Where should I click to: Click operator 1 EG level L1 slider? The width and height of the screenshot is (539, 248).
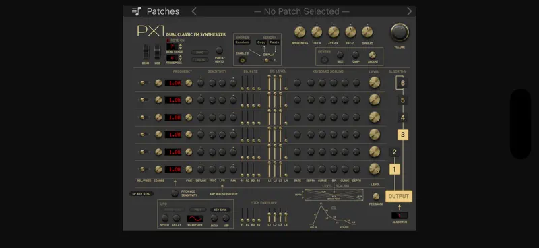(x=269, y=168)
